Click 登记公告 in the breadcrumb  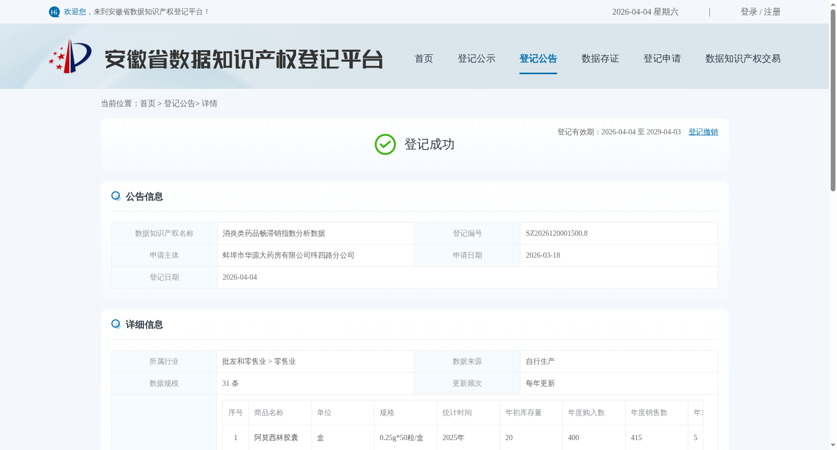(179, 103)
